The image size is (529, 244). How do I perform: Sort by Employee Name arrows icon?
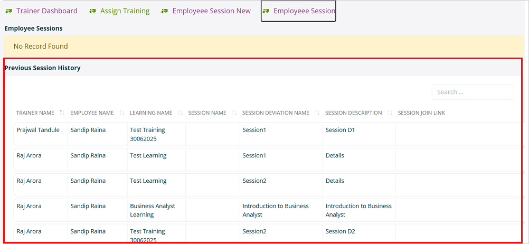(122, 112)
